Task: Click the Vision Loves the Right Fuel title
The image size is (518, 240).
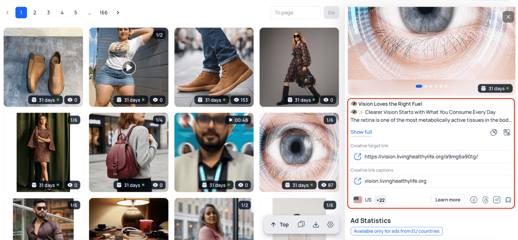Action: point(390,104)
